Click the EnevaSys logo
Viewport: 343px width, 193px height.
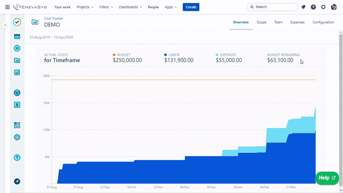coord(30,7)
